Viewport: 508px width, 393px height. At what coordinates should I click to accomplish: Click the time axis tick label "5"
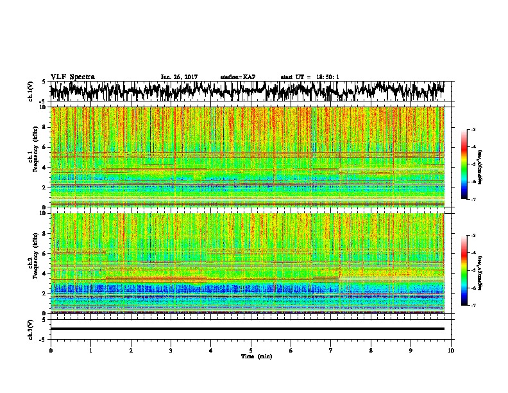(x=251, y=351)
